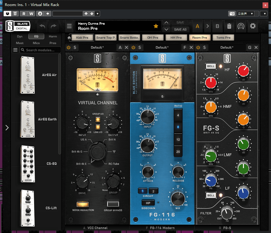Open the module list hamburger menu

pyautogui.click(x=15, y=50)
